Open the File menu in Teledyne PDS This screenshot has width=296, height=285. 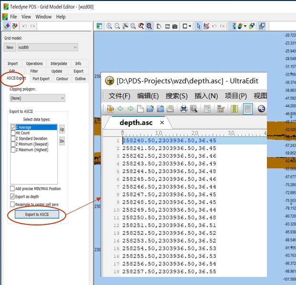tap(13, 17)
